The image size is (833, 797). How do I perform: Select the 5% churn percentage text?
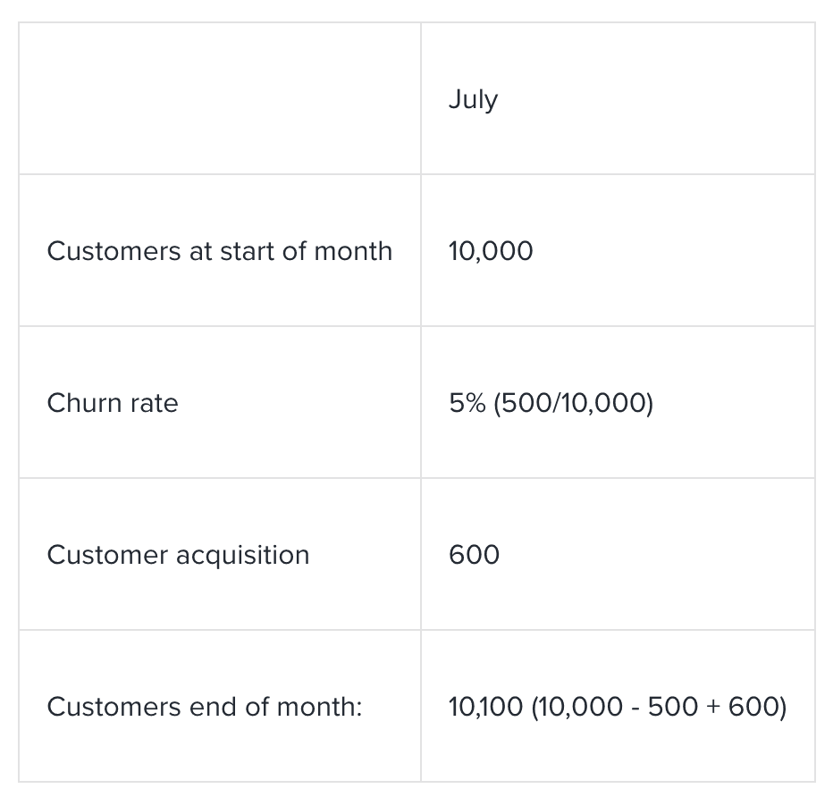[467, 403]
